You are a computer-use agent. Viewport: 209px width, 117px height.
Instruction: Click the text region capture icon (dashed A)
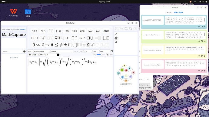click(x=117, y=29)
